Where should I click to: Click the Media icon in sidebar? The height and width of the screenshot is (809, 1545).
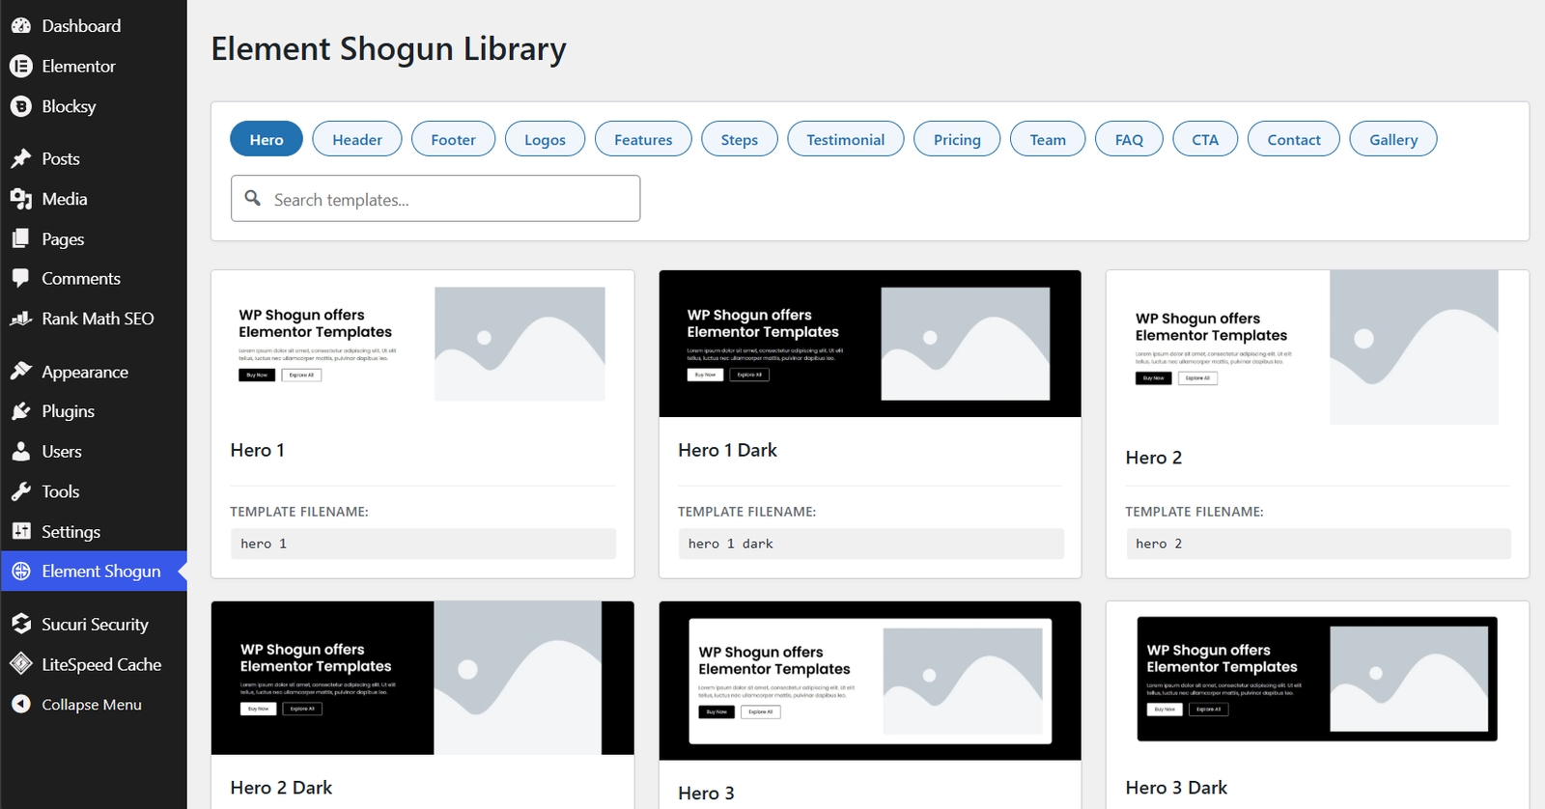(21, 199)
